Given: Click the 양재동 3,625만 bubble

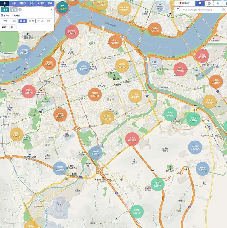Looking at the screenshot, I should pyautogui.click(x=96, y=153).
